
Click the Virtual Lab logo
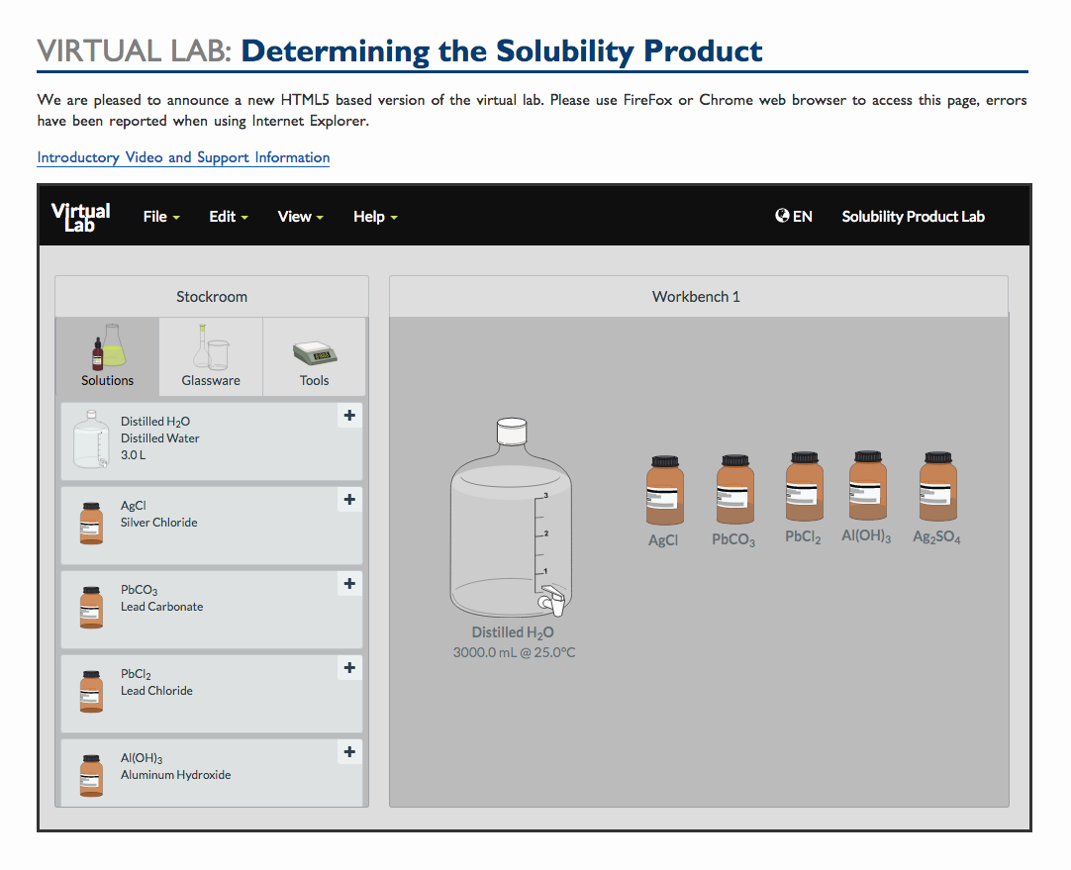click(x=80, y=216)
